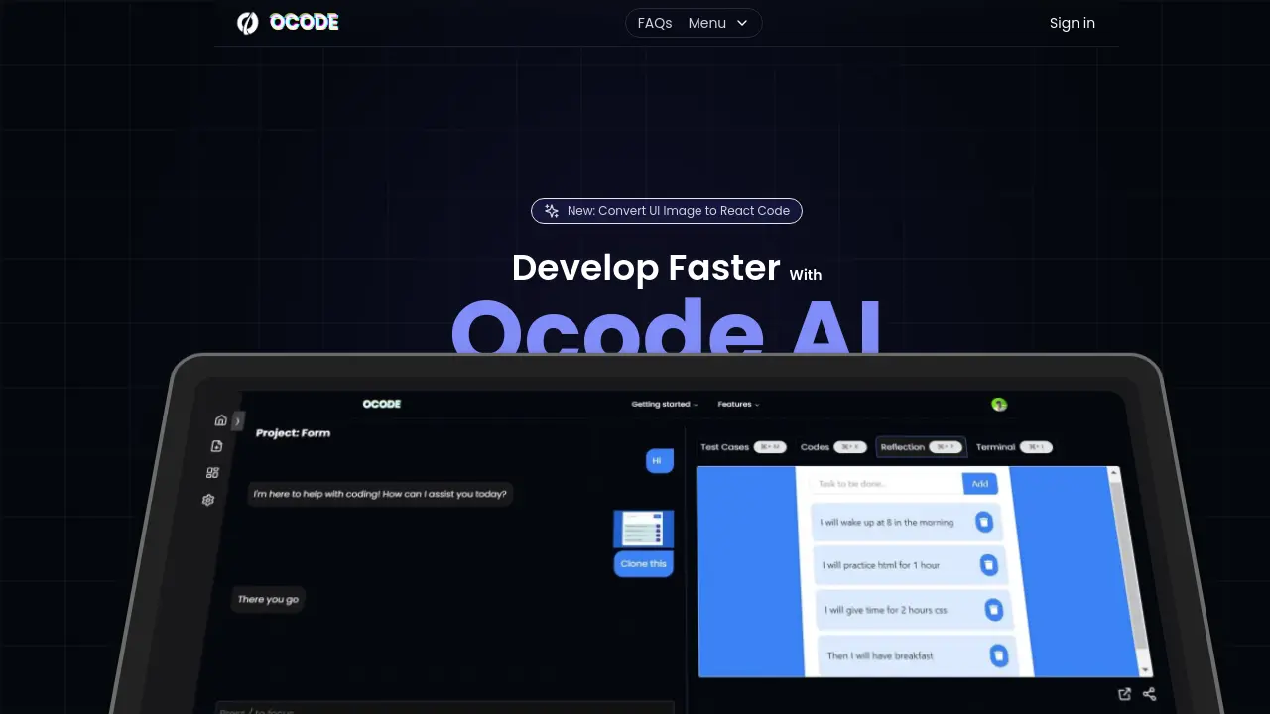
Task: Delete the give time for 2 hours css task
Action: pyautogui.click(x=993, y=610)
